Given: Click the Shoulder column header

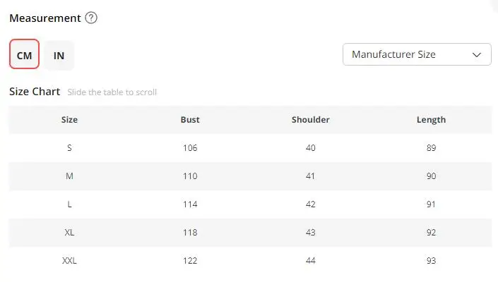Looking at the screenshot, I should pos(311,120).
